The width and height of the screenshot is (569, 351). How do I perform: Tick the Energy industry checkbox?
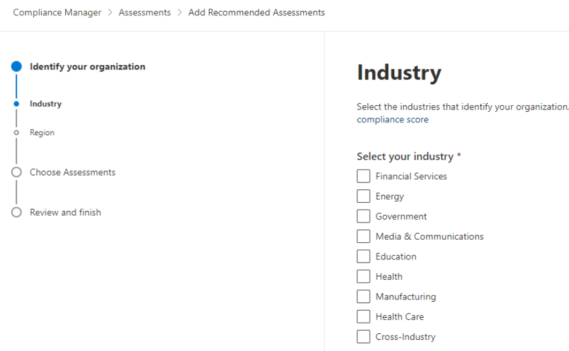tap(364, 197)
